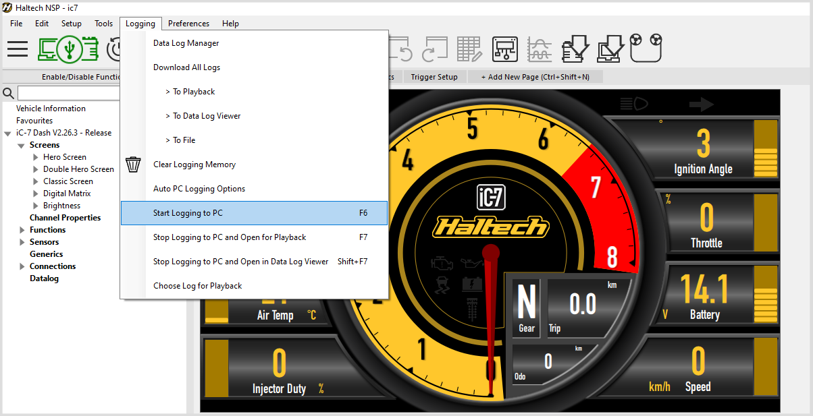Switch to the Trigger Setup tab

point(434,77)
